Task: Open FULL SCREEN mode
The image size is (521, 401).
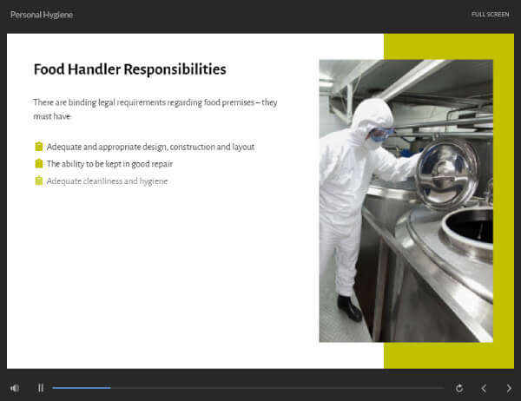Action: pyautogui.click(x=490, y=14)
